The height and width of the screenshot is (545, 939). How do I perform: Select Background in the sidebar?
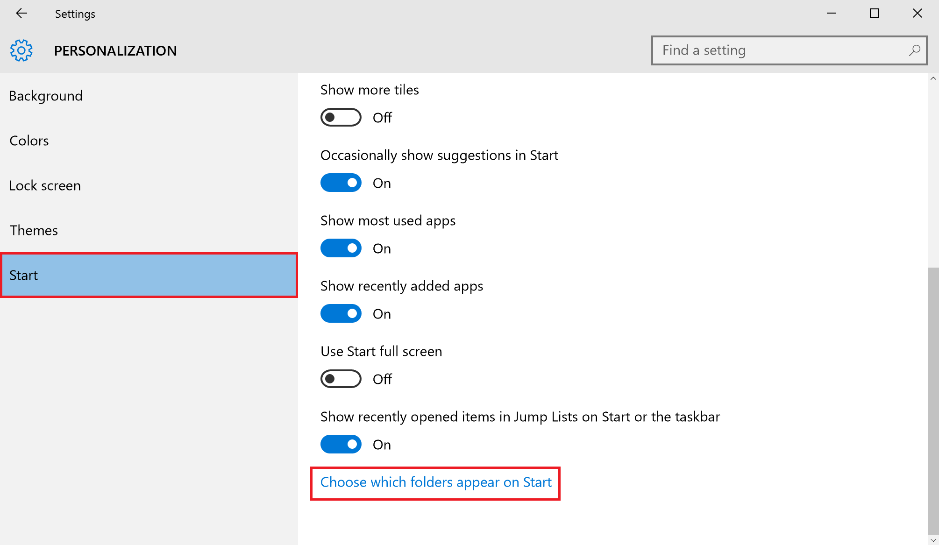click(46, 96)
